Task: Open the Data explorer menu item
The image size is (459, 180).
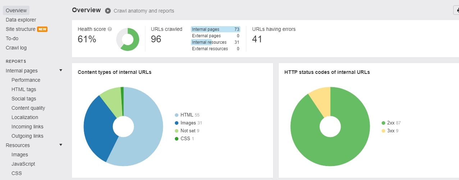Action: point(21,20)
